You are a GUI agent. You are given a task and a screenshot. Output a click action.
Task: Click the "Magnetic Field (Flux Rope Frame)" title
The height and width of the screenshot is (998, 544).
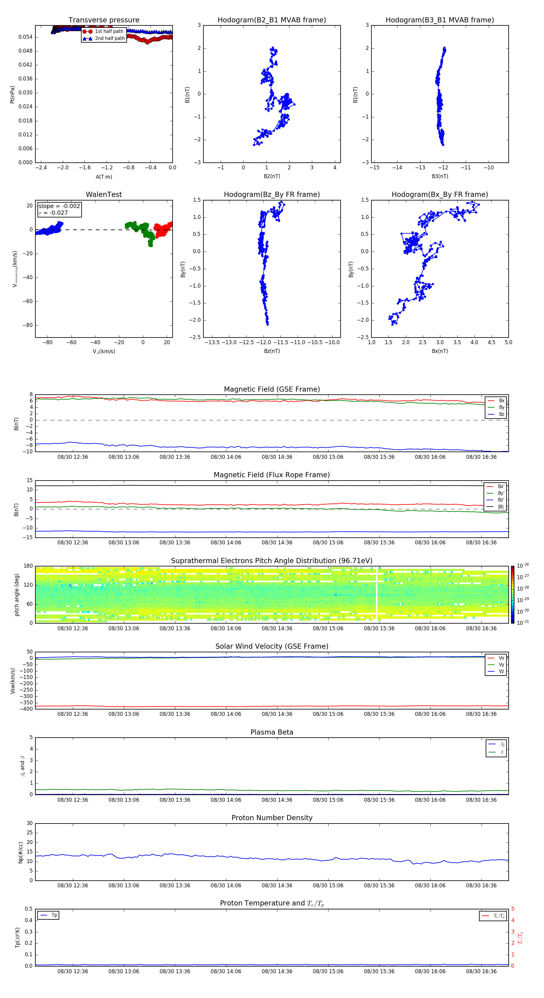[272, 475]
